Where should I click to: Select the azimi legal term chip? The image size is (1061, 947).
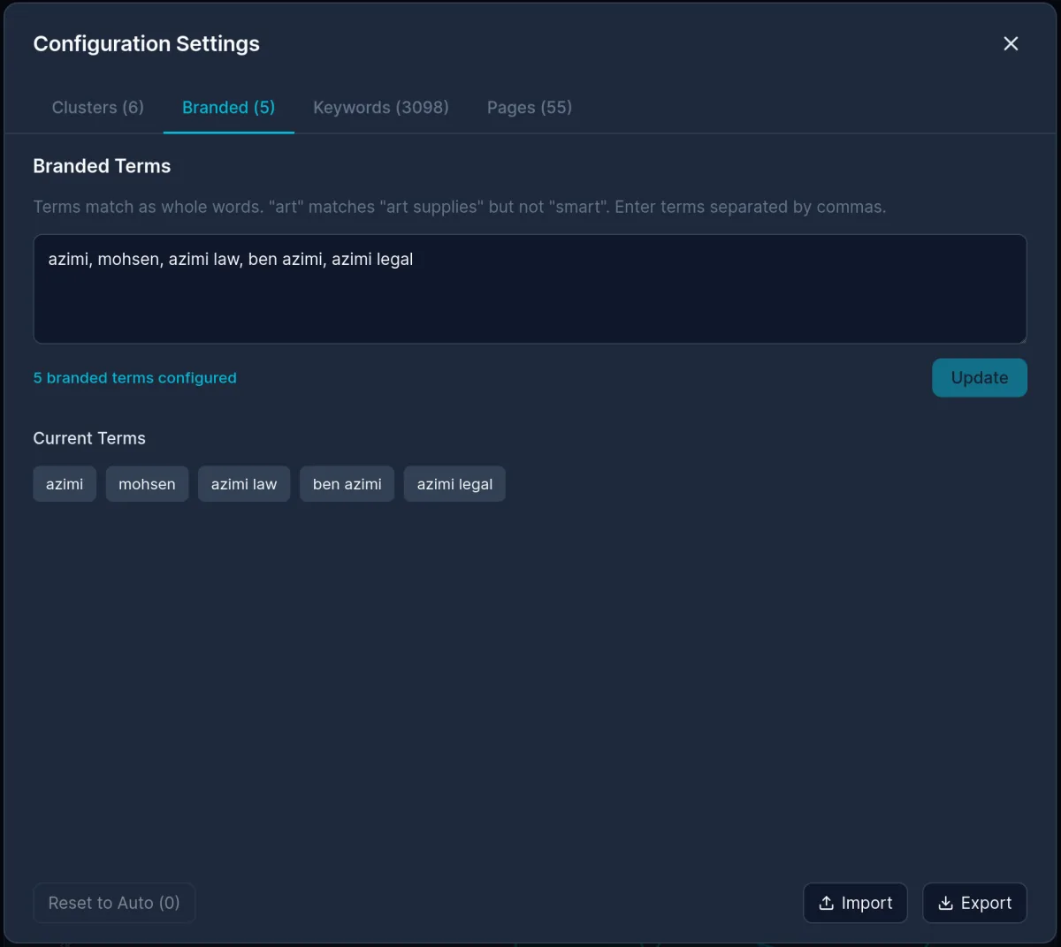pos(454,483)
